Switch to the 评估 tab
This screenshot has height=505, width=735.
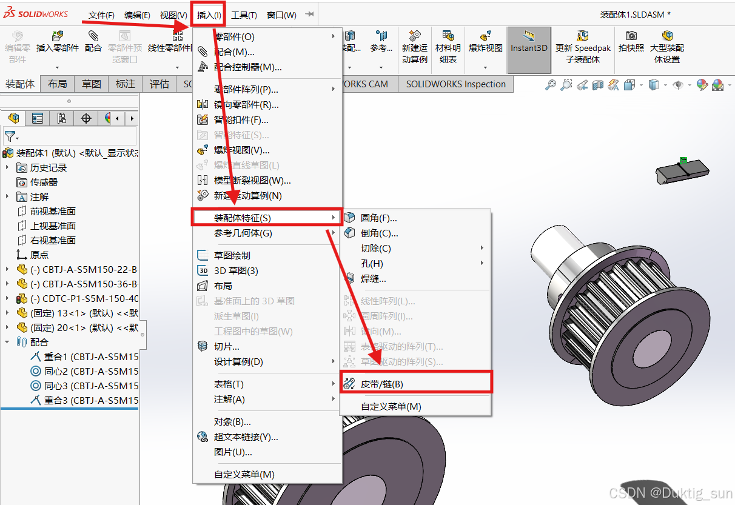[159, 84]
